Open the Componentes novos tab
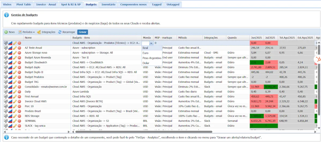This screenshot has height=142, width=321. pyautogui.click(x=133, y=5)
